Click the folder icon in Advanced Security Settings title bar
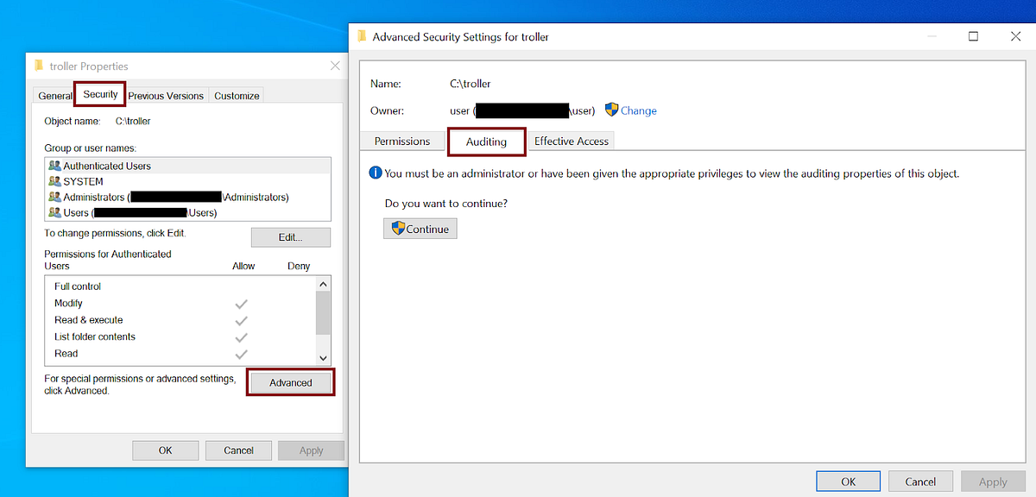 pos(361,36)
